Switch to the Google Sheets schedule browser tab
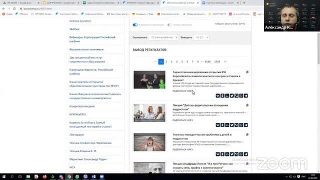 [x=101, y=3]
